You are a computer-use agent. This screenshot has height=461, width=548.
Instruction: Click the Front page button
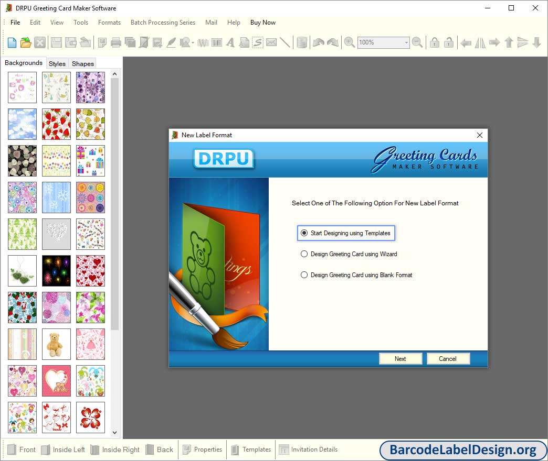pyautogui.click(x=22, y=449)
